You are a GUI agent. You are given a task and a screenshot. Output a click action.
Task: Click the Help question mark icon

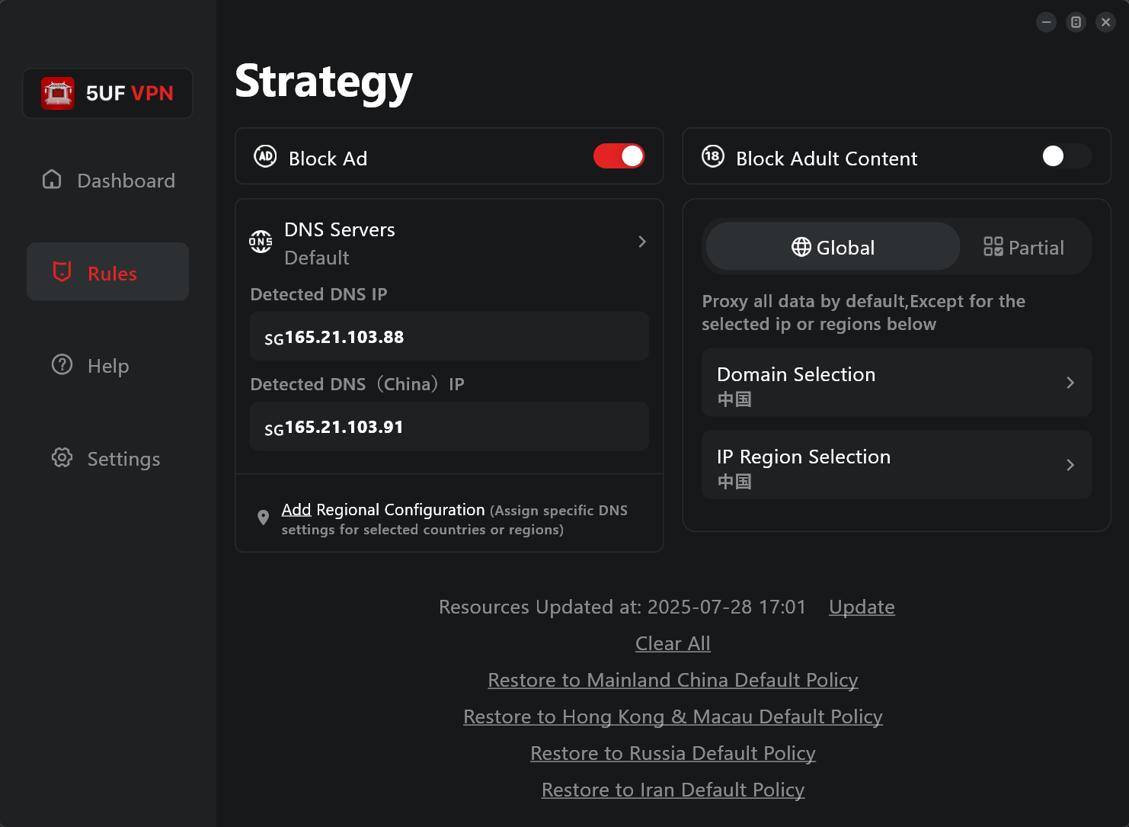[62, 365]
